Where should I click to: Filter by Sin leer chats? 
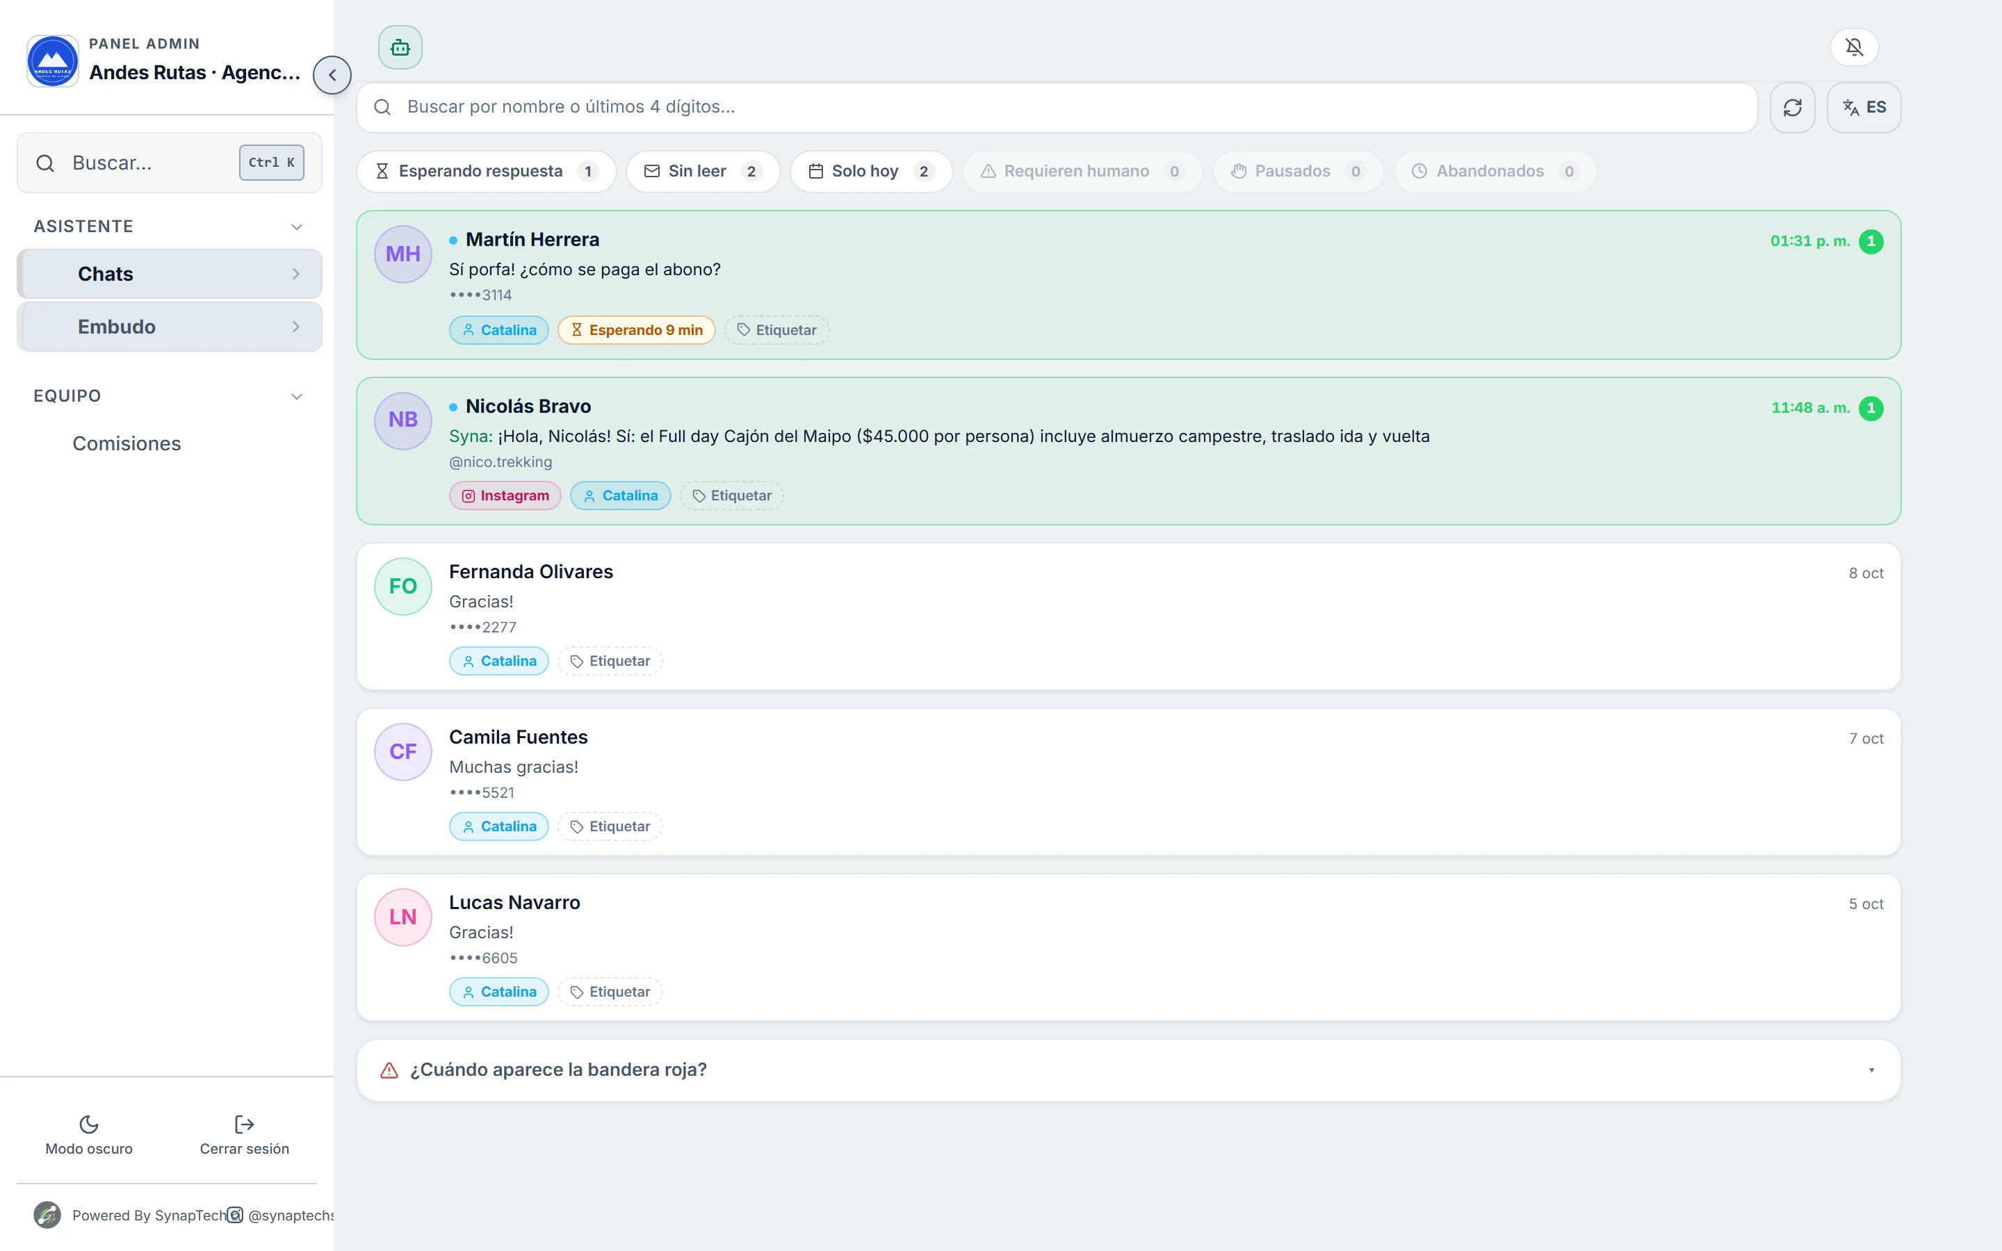pyautogui.click(x=703, y=171)
